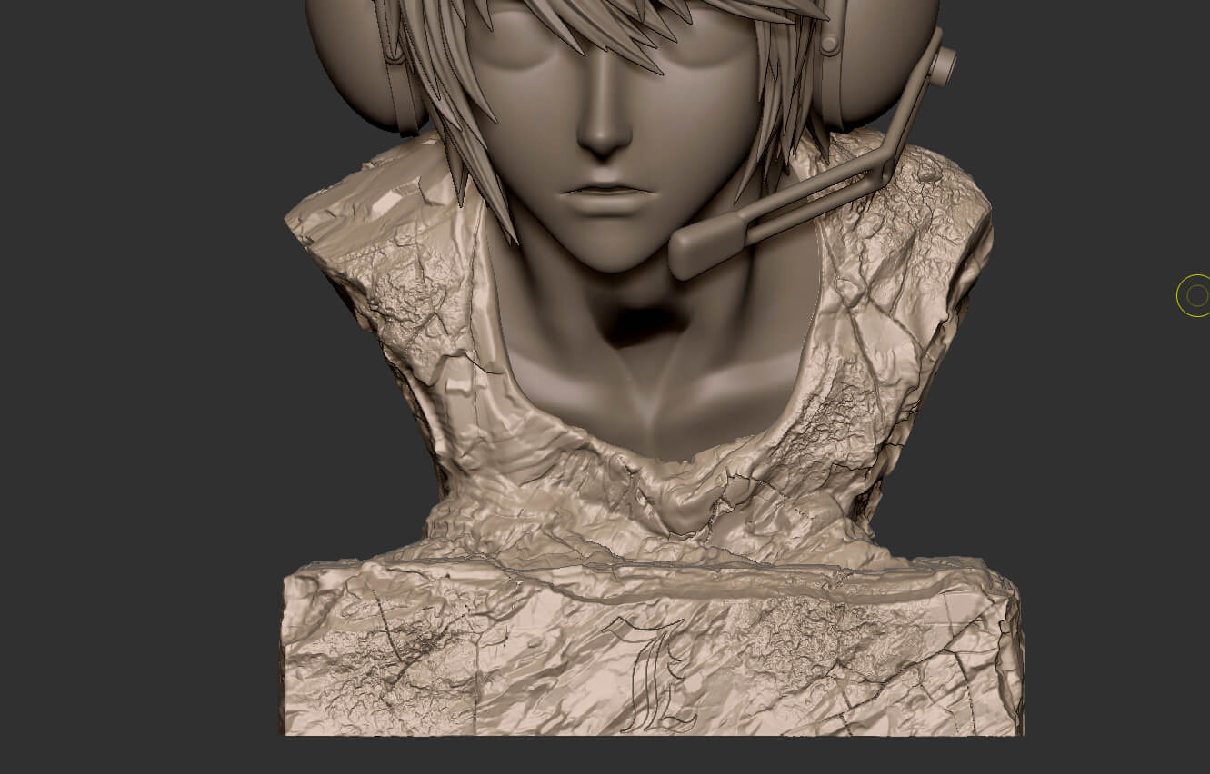The width and height of the screenshot is (1210, 774).
Task: Click the yellow brush cursor circle
Action: coord(1196,295)
